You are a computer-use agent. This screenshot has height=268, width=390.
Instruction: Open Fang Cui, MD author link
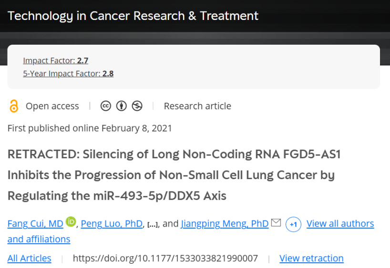(35, 224)
